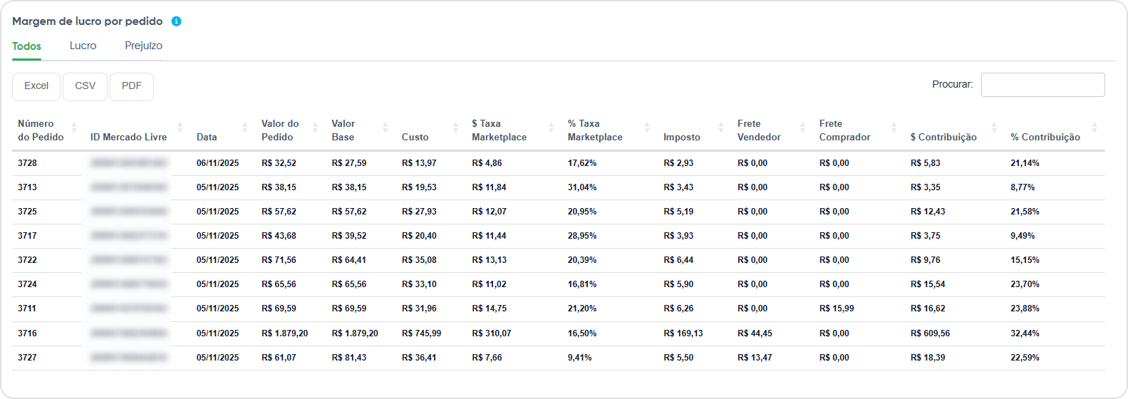Sort by Imposto column sort arrows
1128x399 pixels.
pos(721,128)
